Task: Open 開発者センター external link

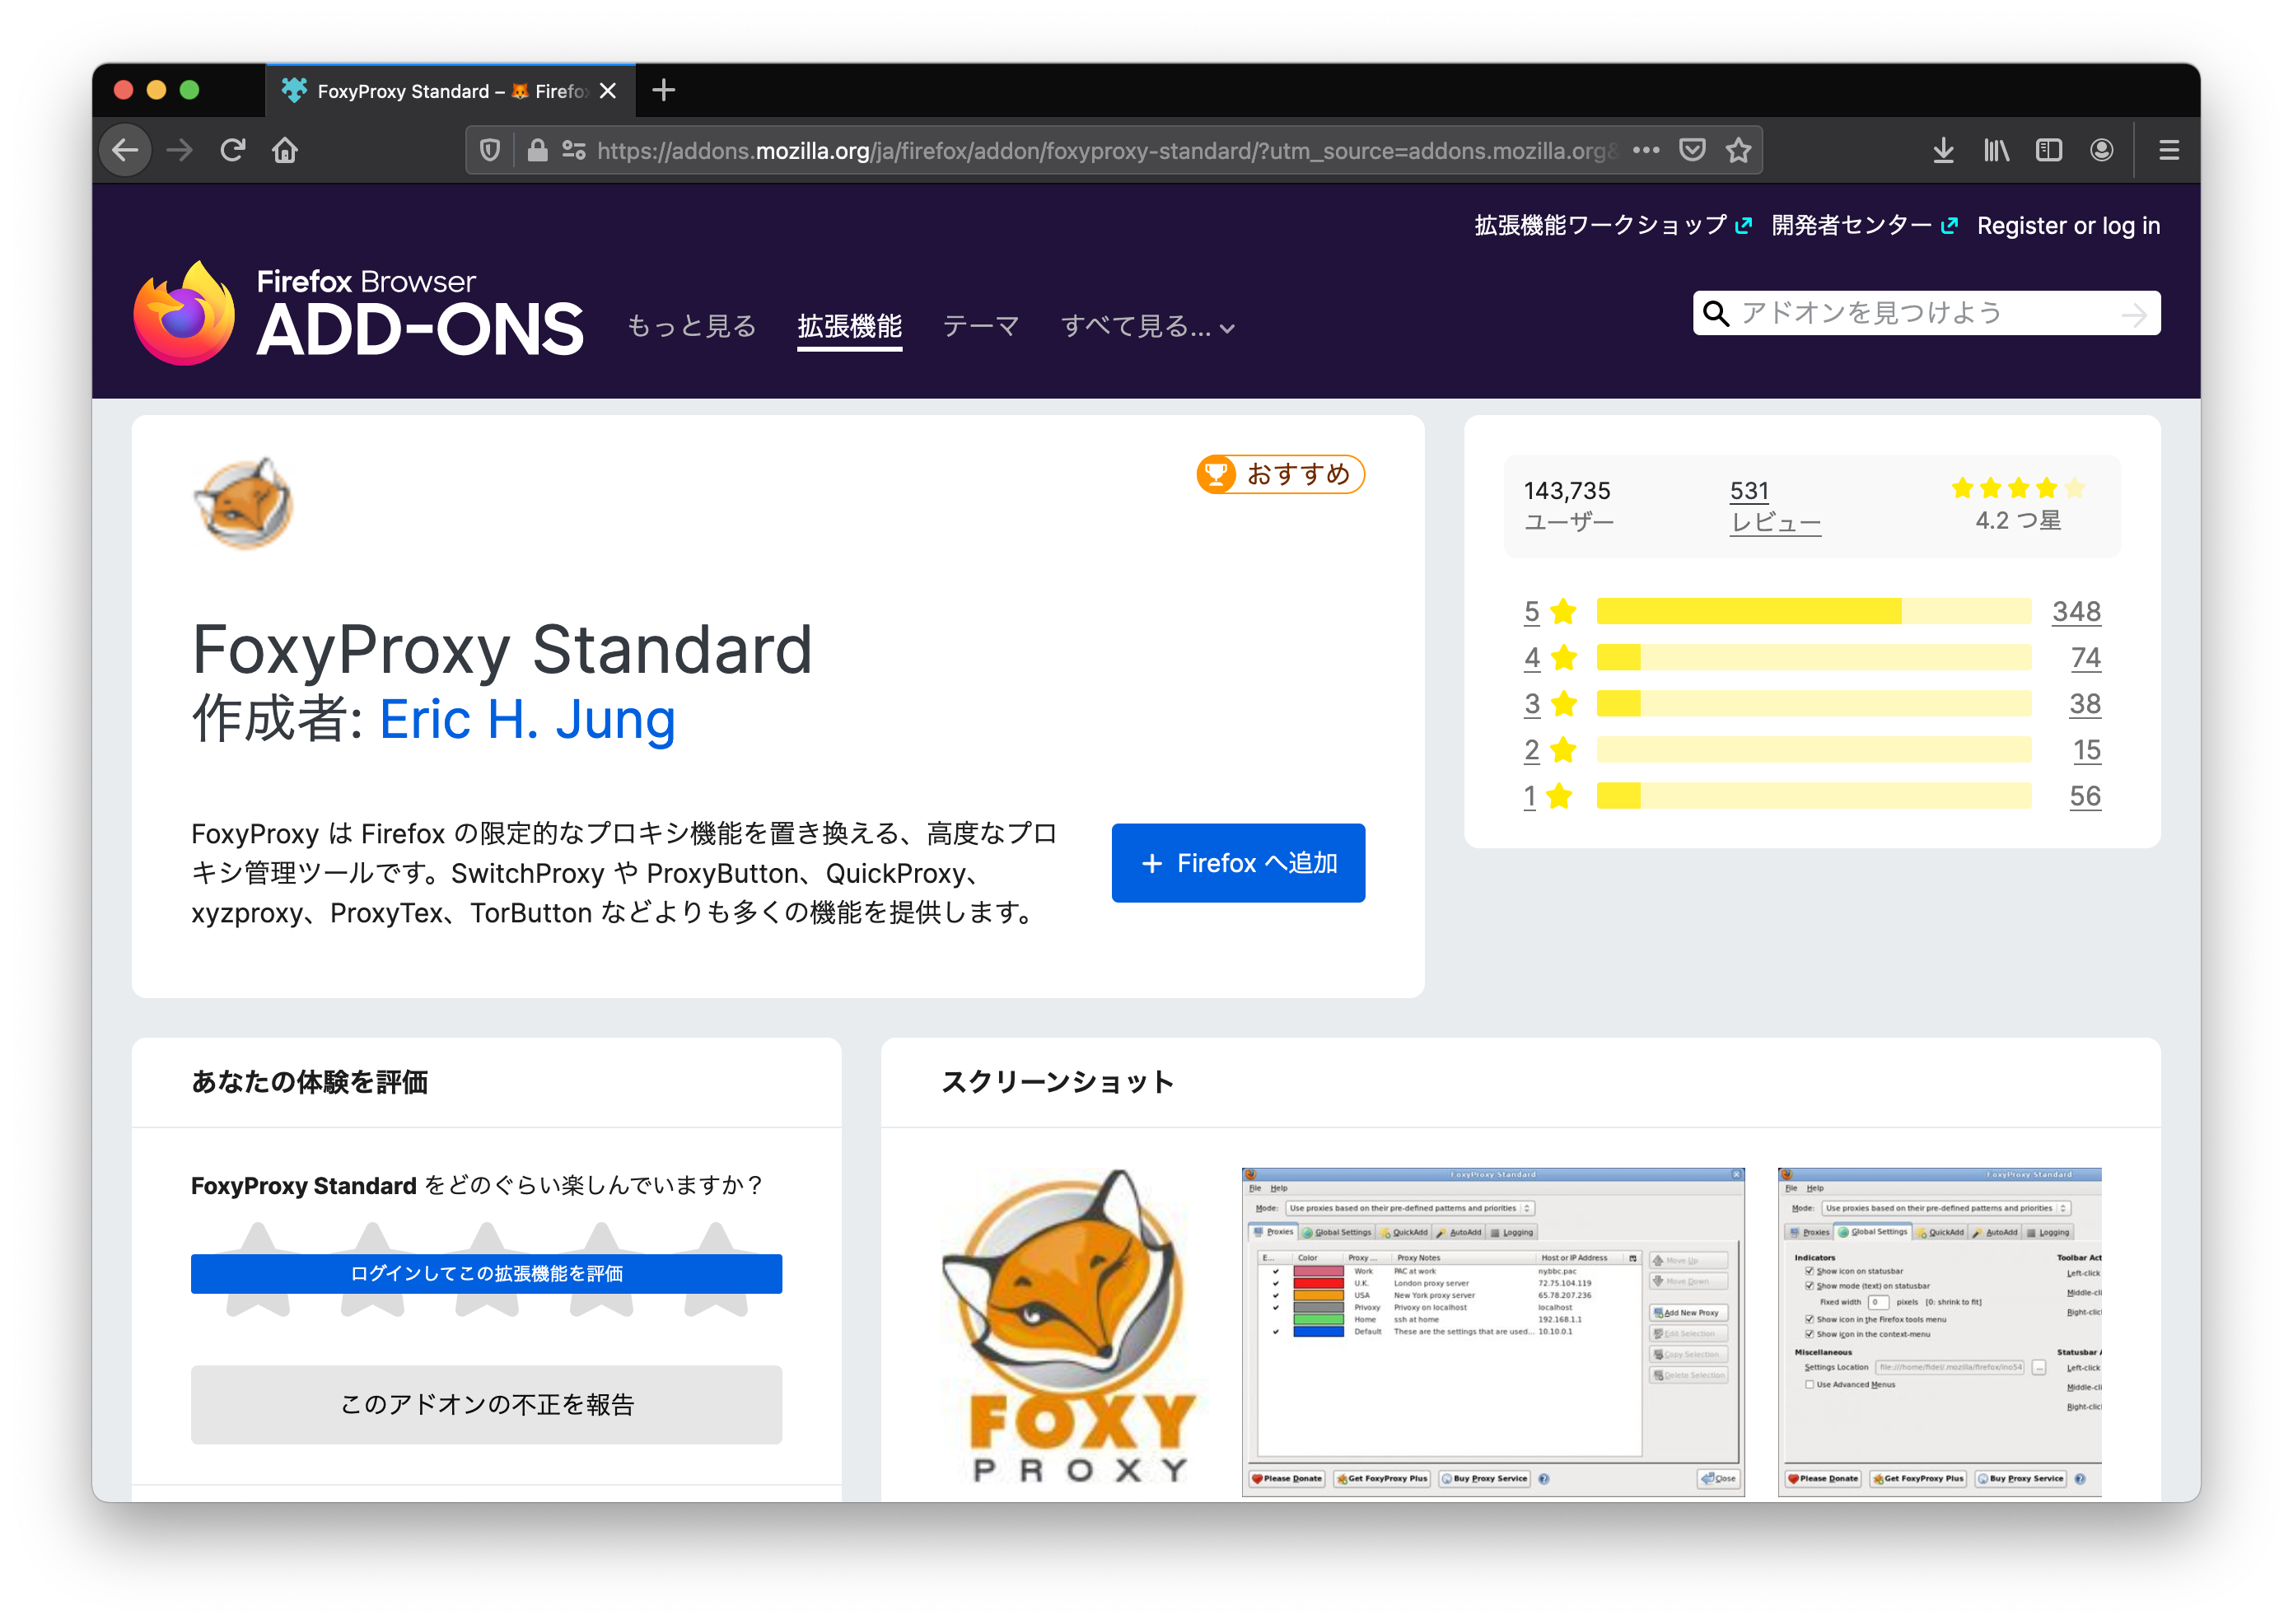Action: pyautogui.click(x=1864, y=225)
